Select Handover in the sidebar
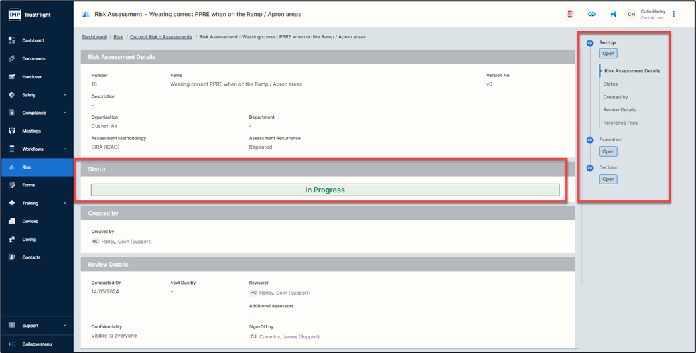Image resolution: width=696 pixels, height=353 pixels. (x=32, y=77)
